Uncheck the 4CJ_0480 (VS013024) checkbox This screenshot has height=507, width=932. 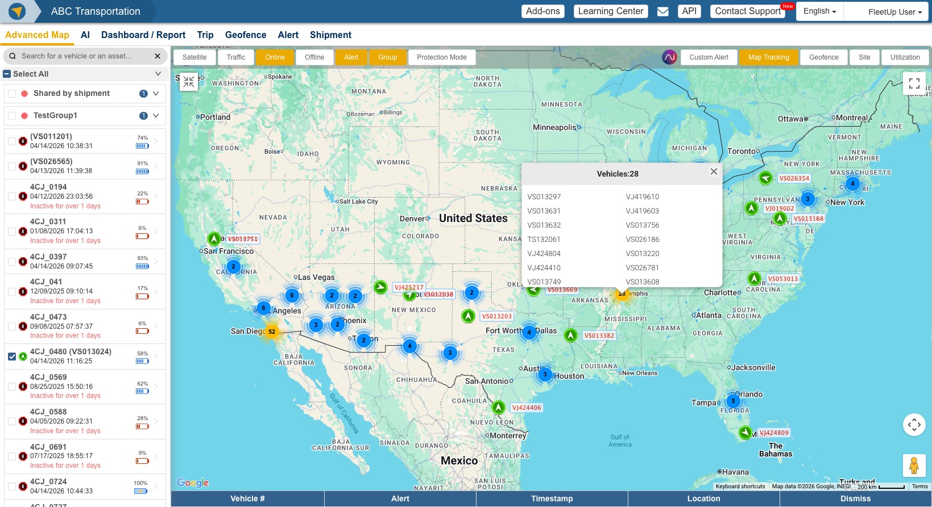(12, 357)
